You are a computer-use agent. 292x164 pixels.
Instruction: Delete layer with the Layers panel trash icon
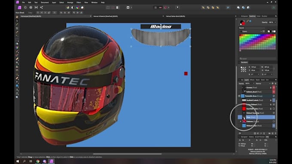276,133
